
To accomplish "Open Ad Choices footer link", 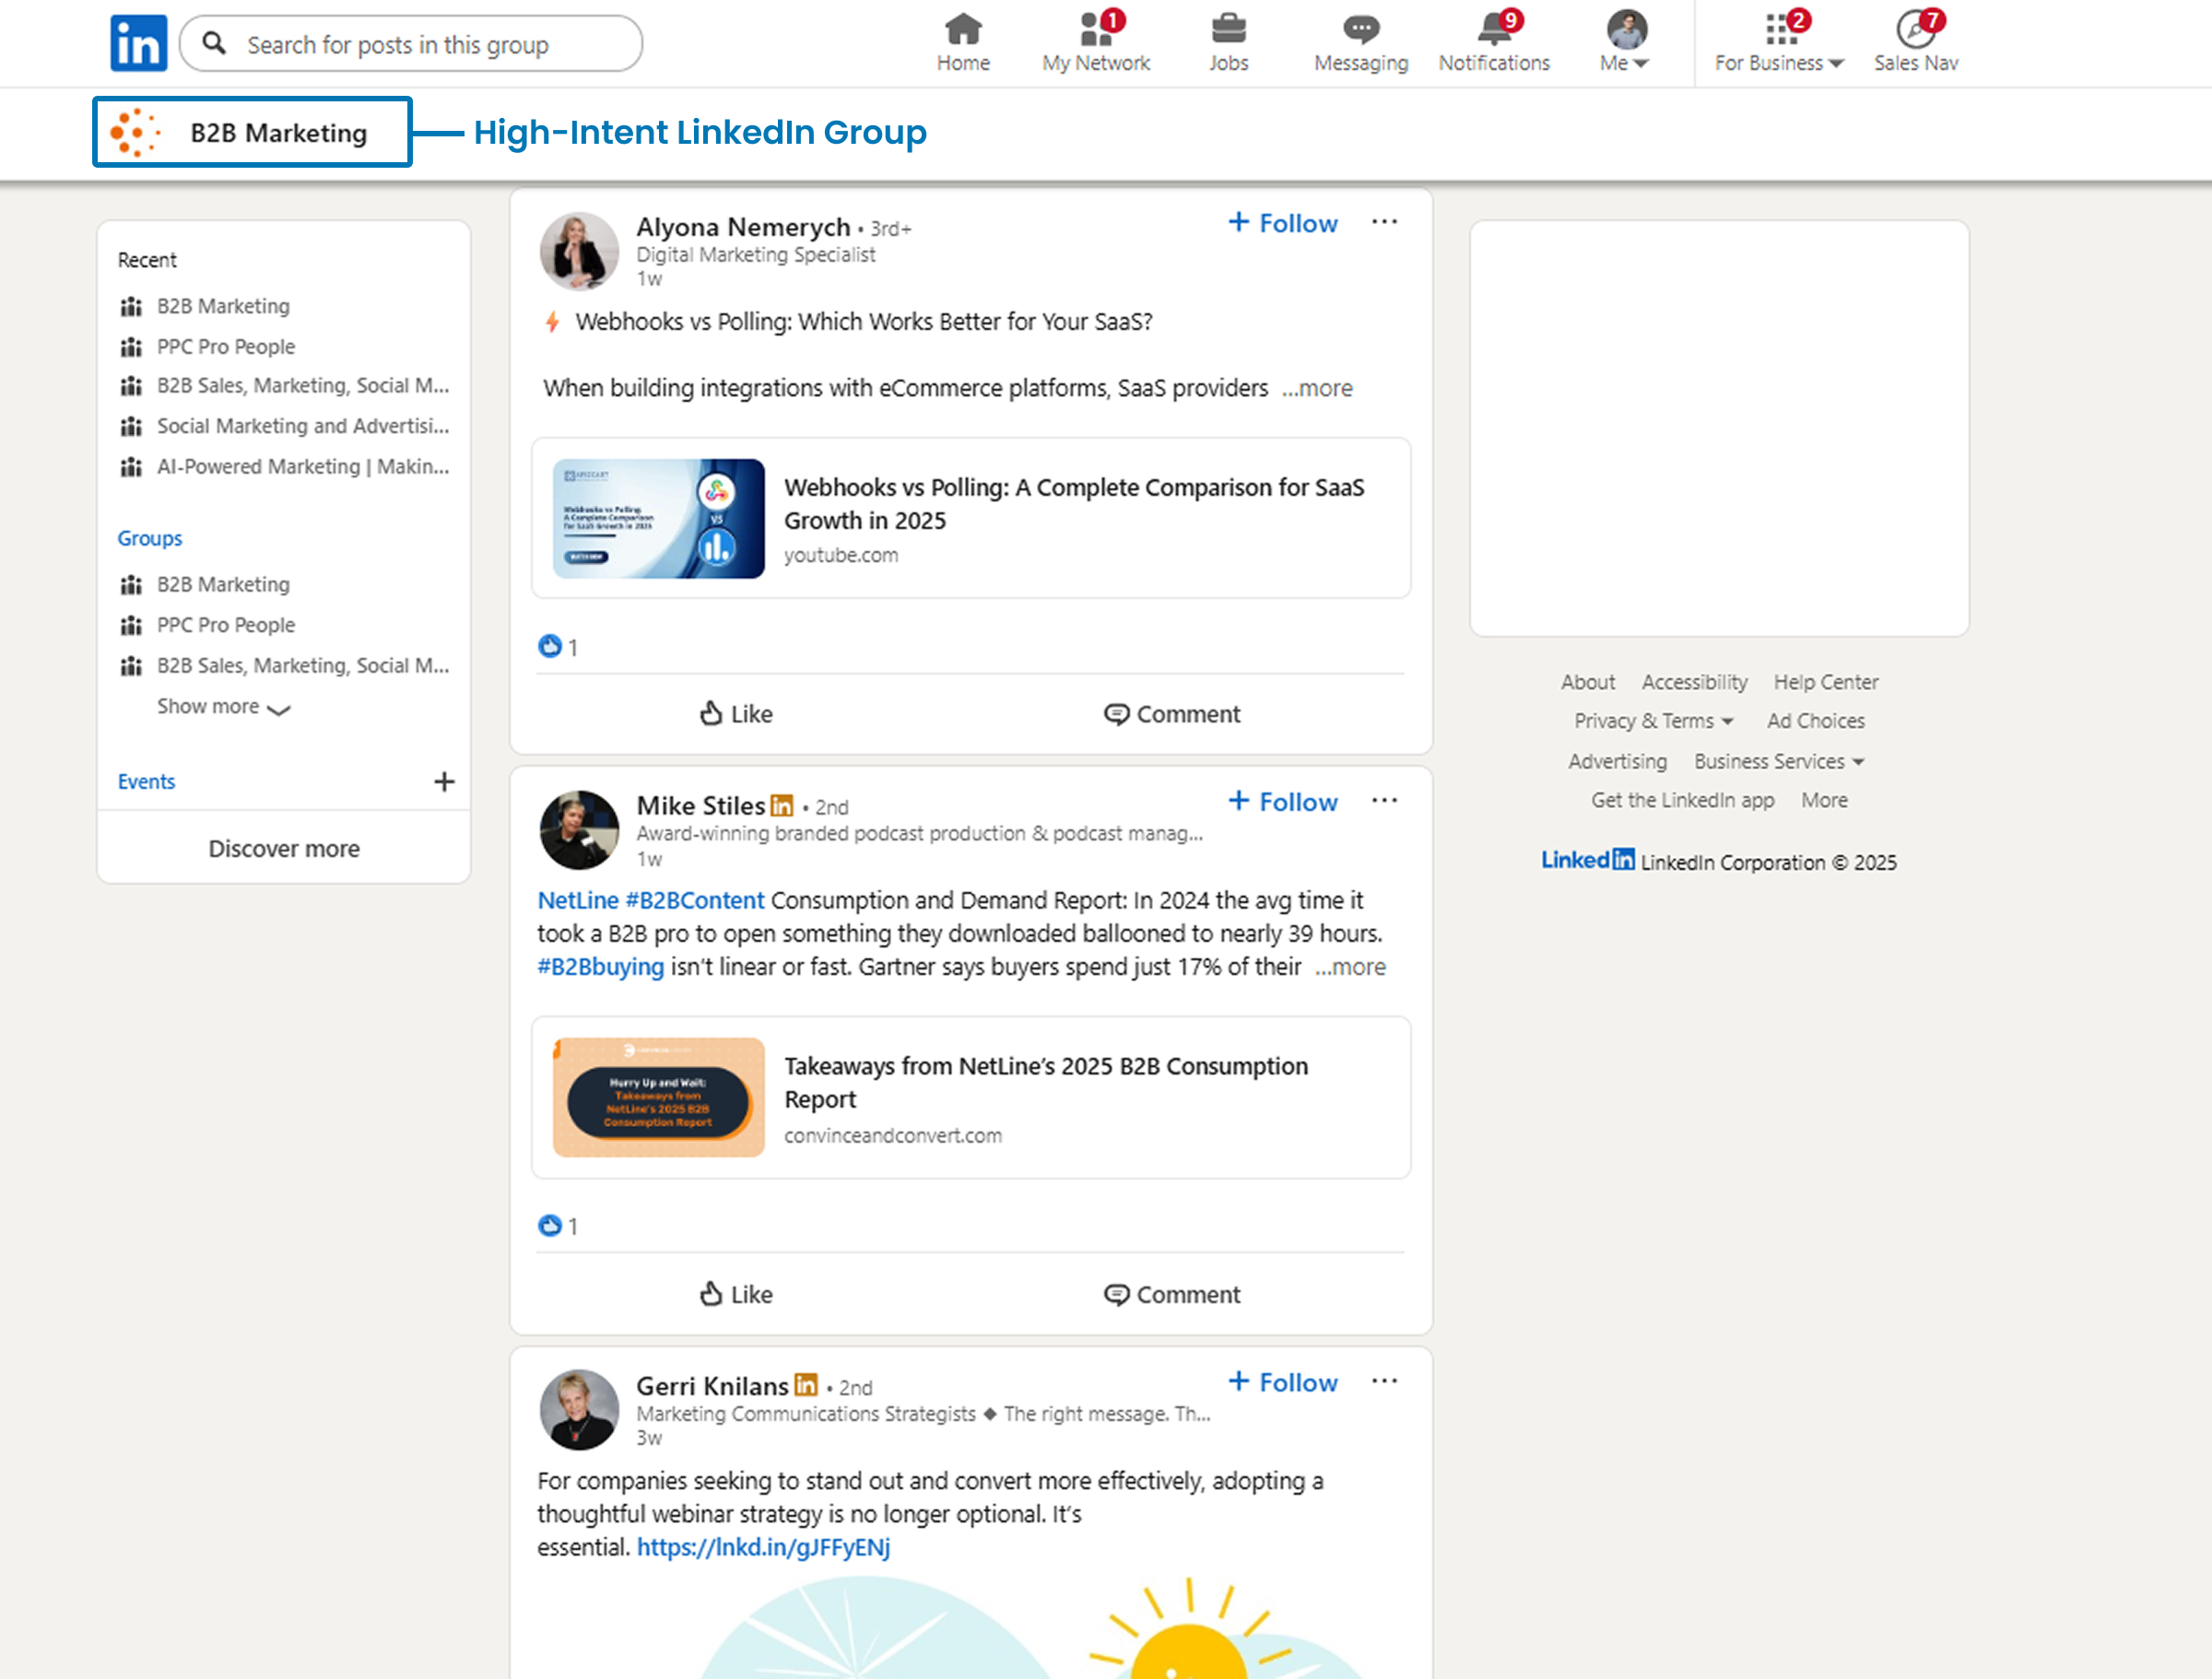I will point(1815,721).
